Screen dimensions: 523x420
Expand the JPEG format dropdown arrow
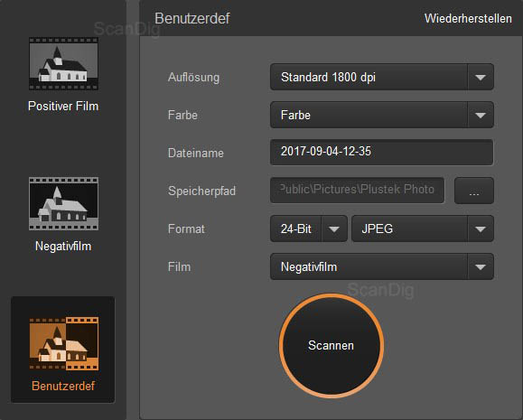click(481, 229)
